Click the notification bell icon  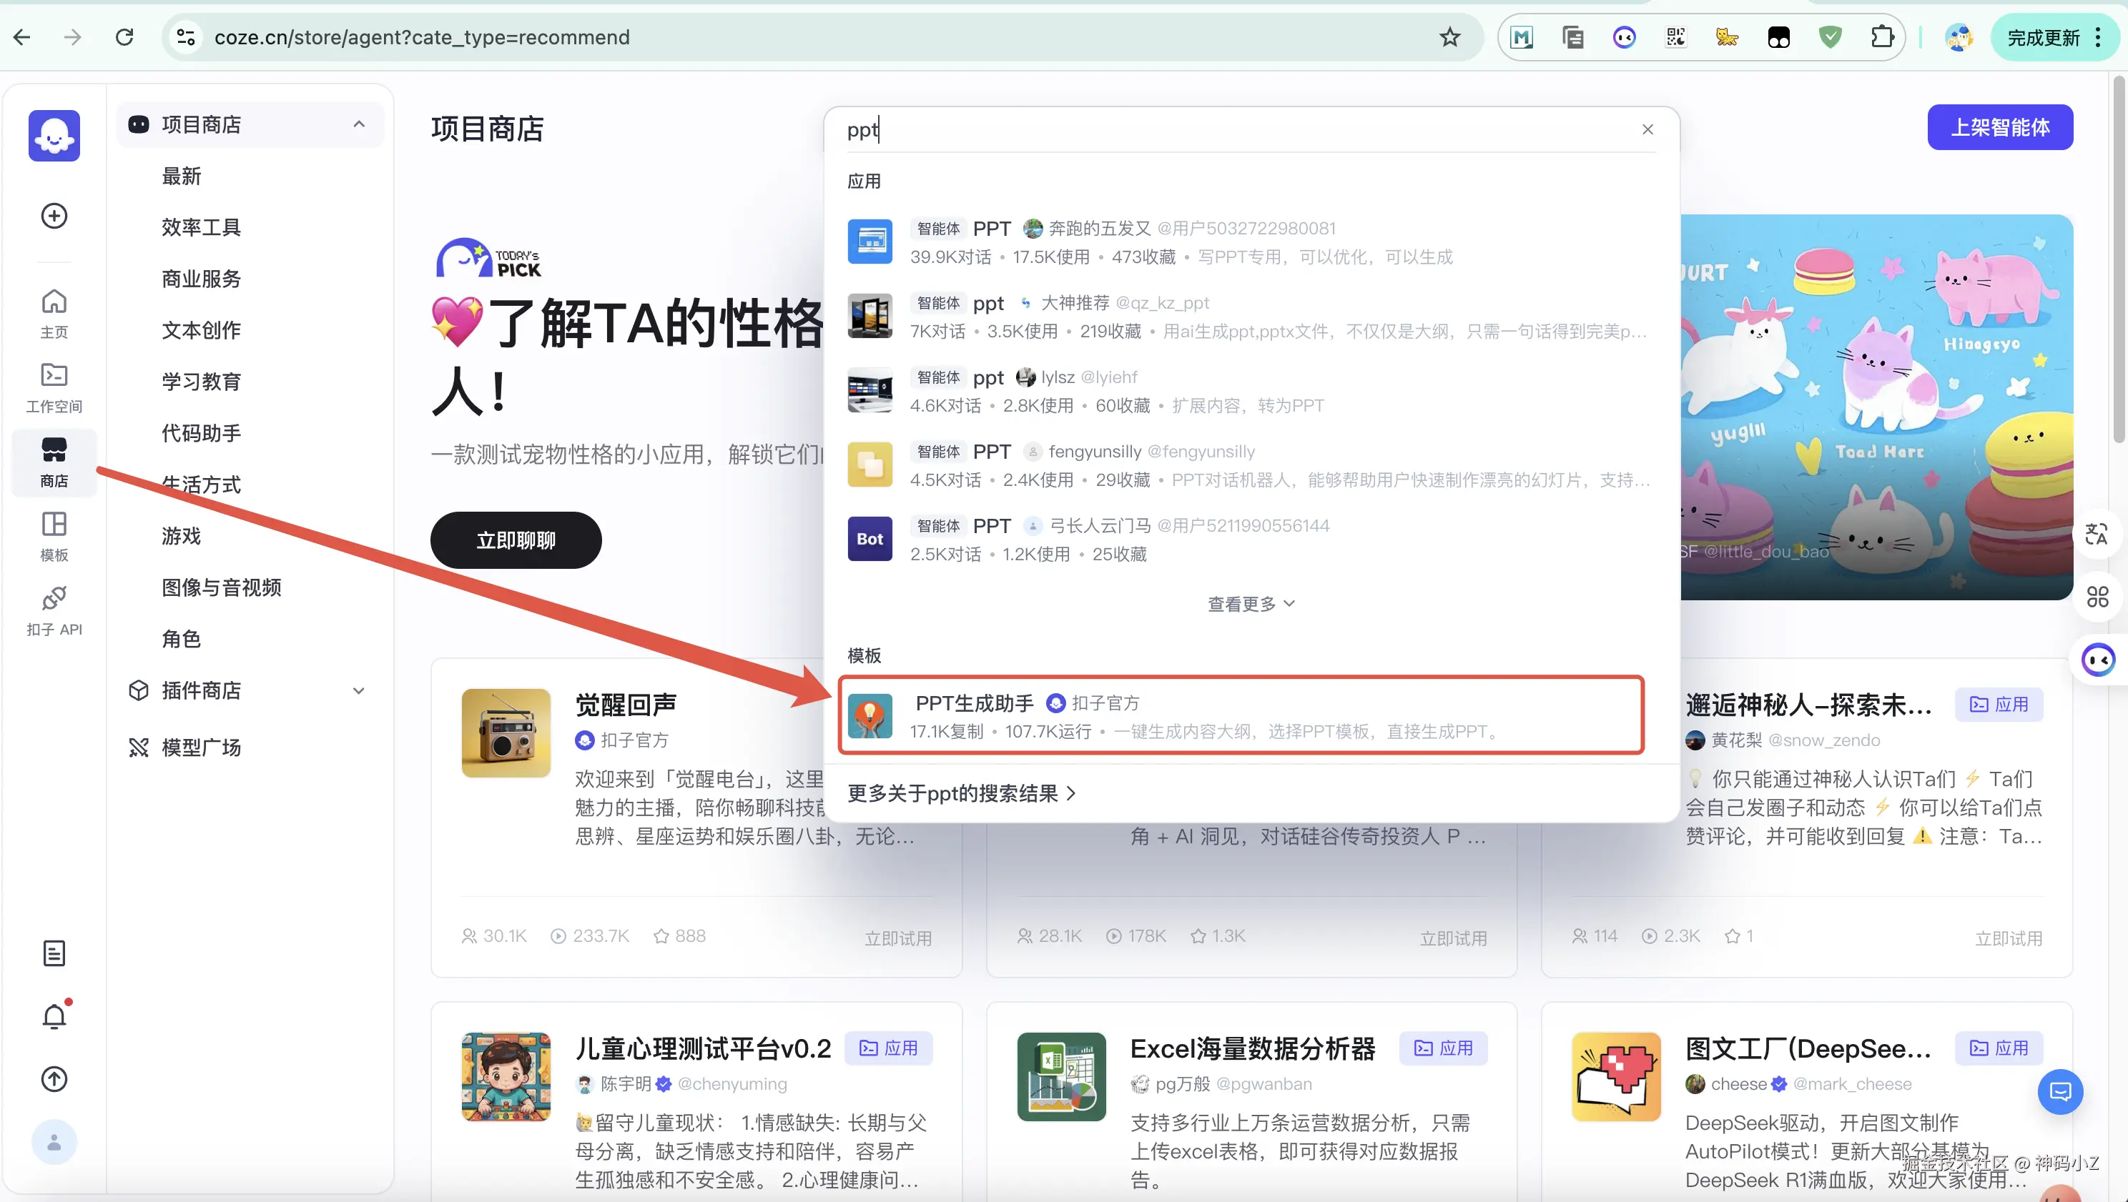(x=54, y=1015)
